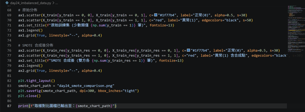
Task: Click line number 74 in the gutter
Action: click(9, 40)
